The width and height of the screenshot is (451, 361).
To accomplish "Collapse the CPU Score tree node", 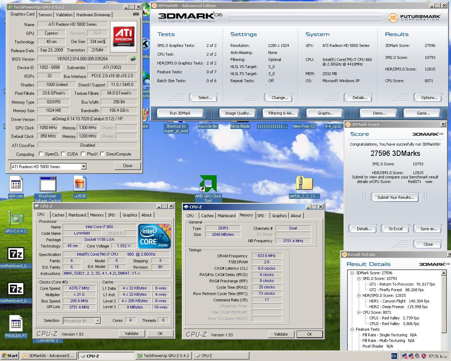I will point(359,312).
